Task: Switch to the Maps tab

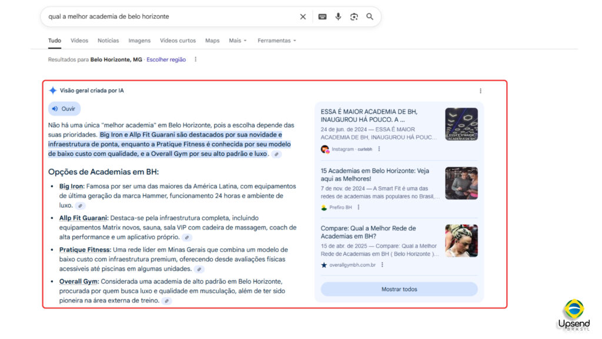Action: [212, 41]
